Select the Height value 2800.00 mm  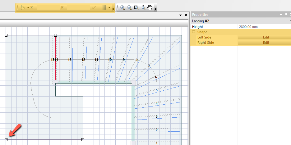(x=248, y=27)
